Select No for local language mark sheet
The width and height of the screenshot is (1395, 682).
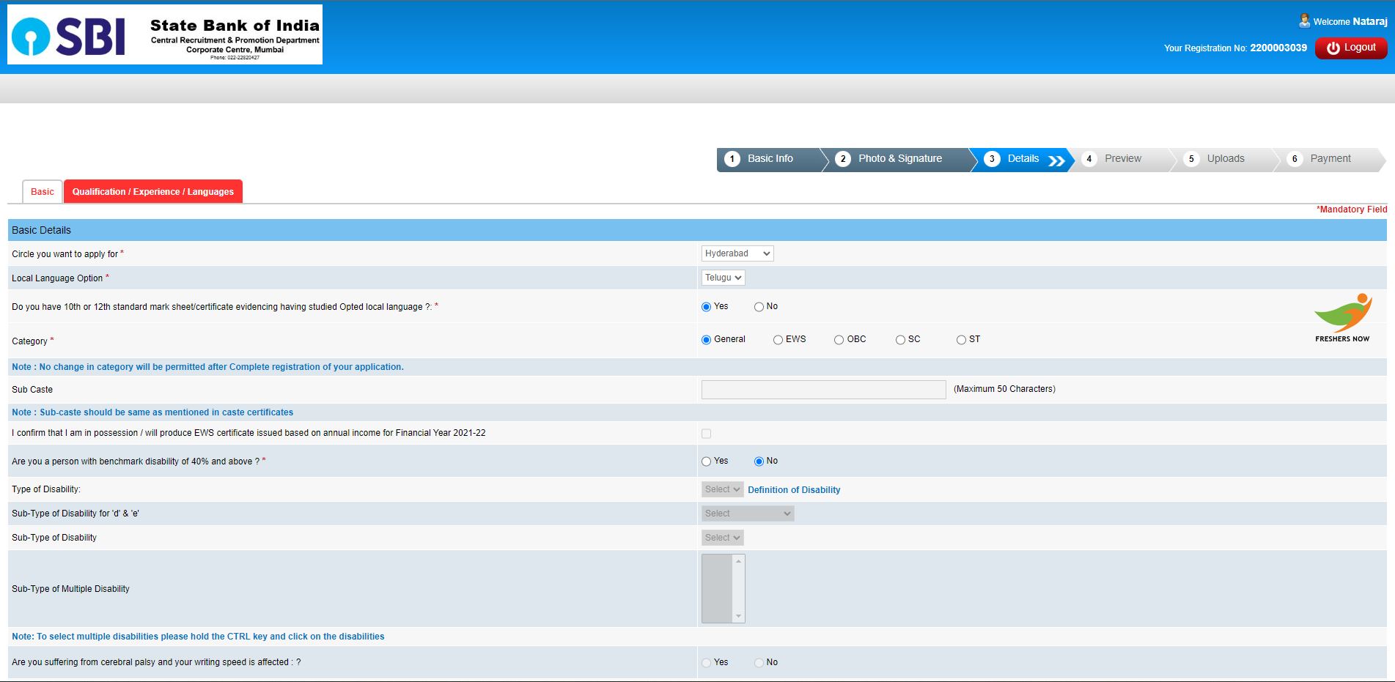tap(759, 307)
